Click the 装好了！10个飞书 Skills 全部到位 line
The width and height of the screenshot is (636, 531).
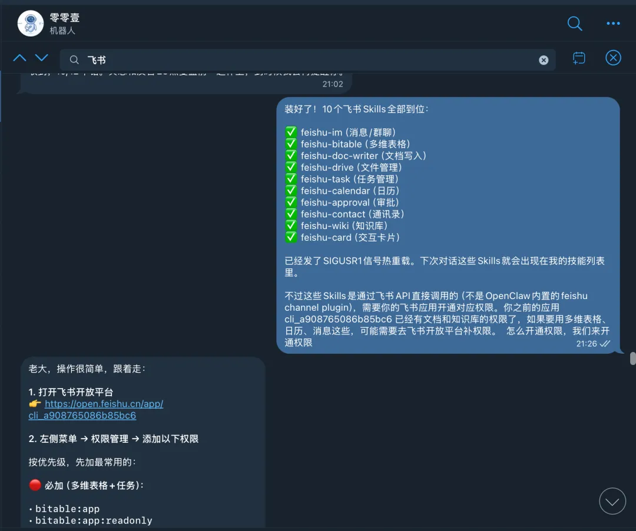pos(356,109)
